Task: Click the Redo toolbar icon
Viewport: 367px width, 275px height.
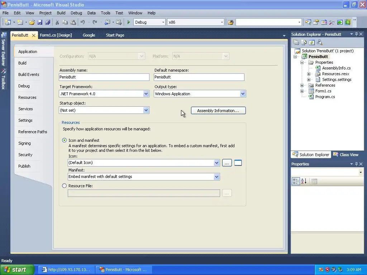Action: 95,22
